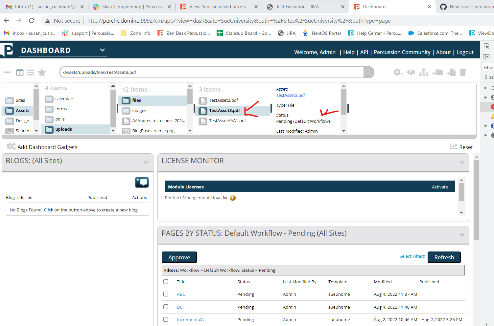Expand the Blogs gadget menu arrow
The image size is (494, 326).
(x=146, y=163)
